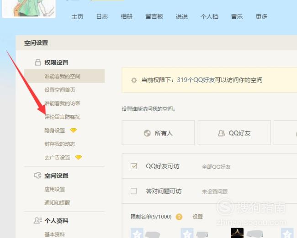Click the yellow diamond beside 去广告设置
This screenshot has height=238, width=297.
(x=79, y=157)
